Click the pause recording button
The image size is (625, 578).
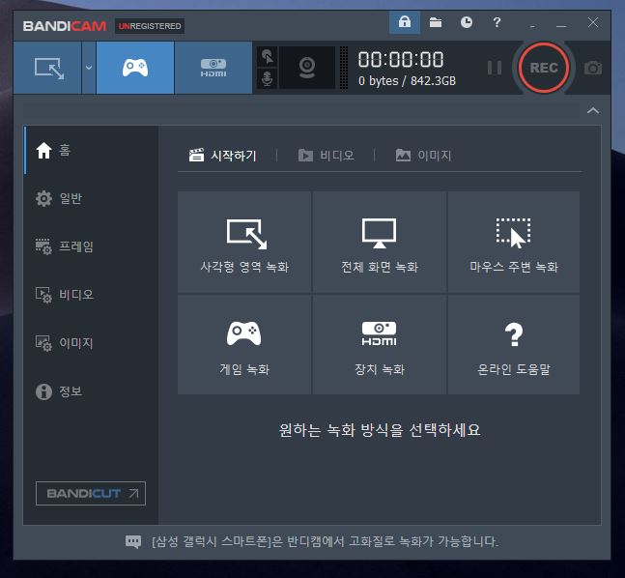pos(495,68)
